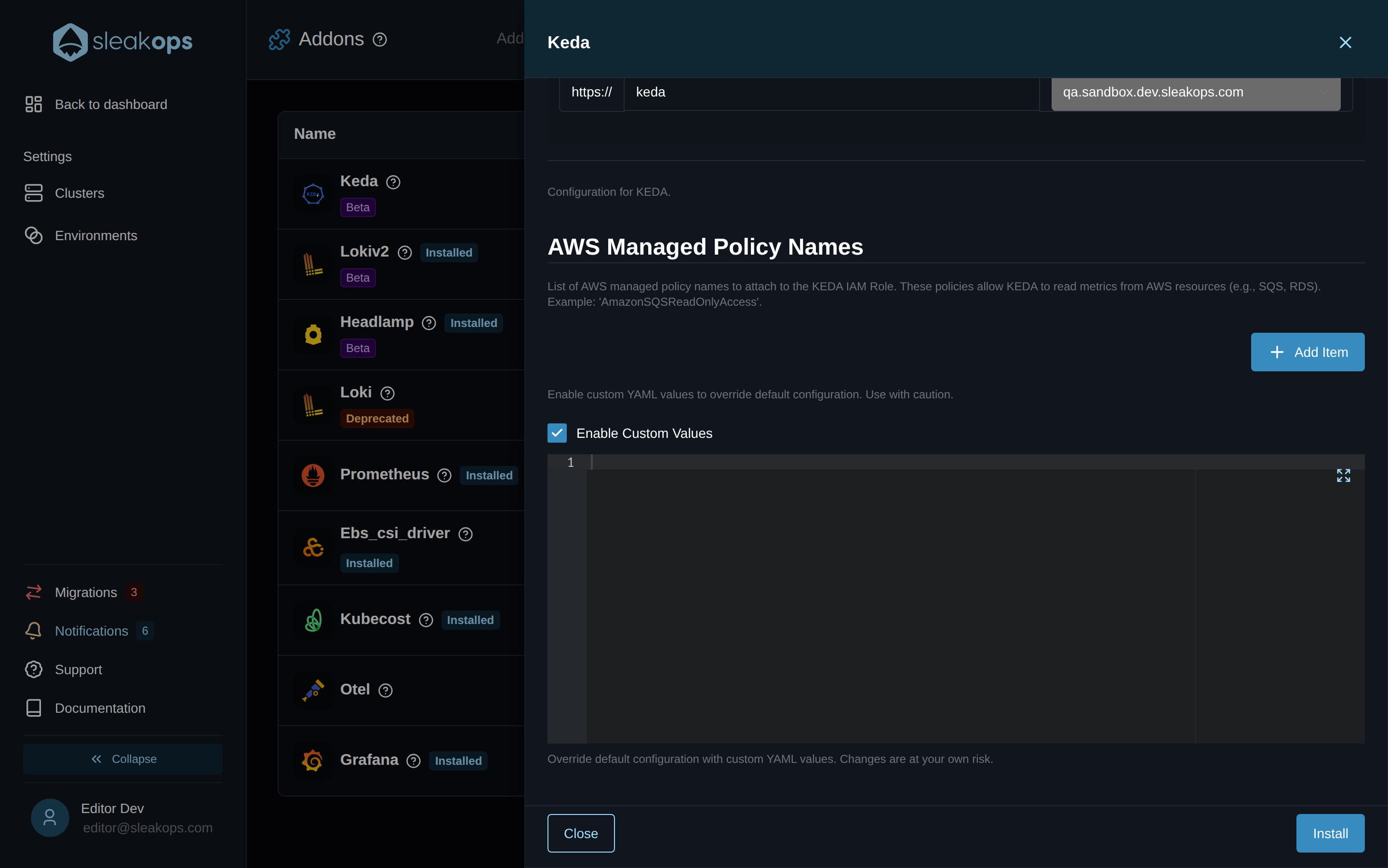Click the Lokiv2 addon icon
This screenshot has height=868, width=1388.
click(313, 265)
